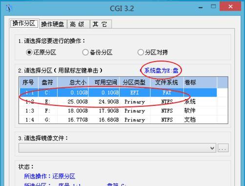Click the 可用空间 column header

104,83
